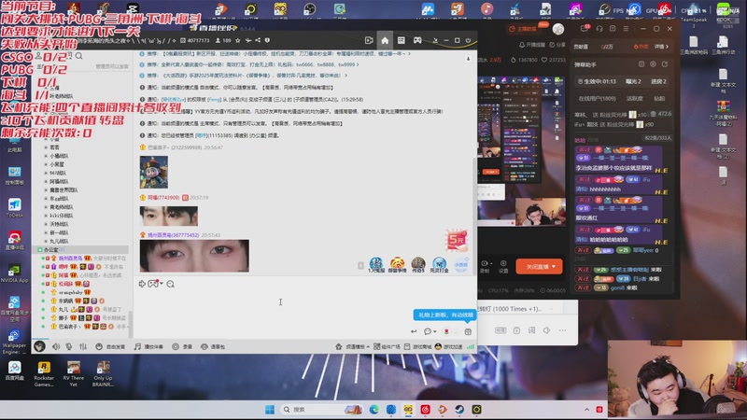
Task: Switch to 活跃度 tab in streaming tool
Action: [x=634, y=99]
